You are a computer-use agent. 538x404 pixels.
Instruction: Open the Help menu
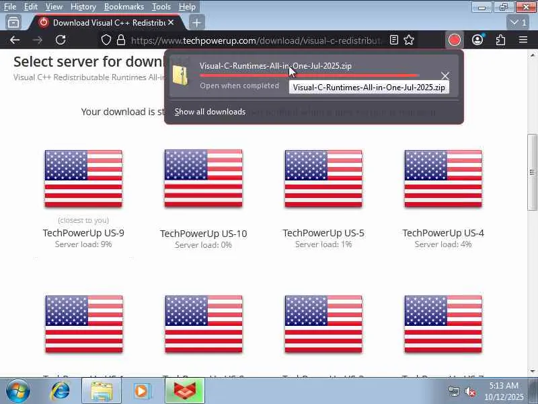[187, 7]
